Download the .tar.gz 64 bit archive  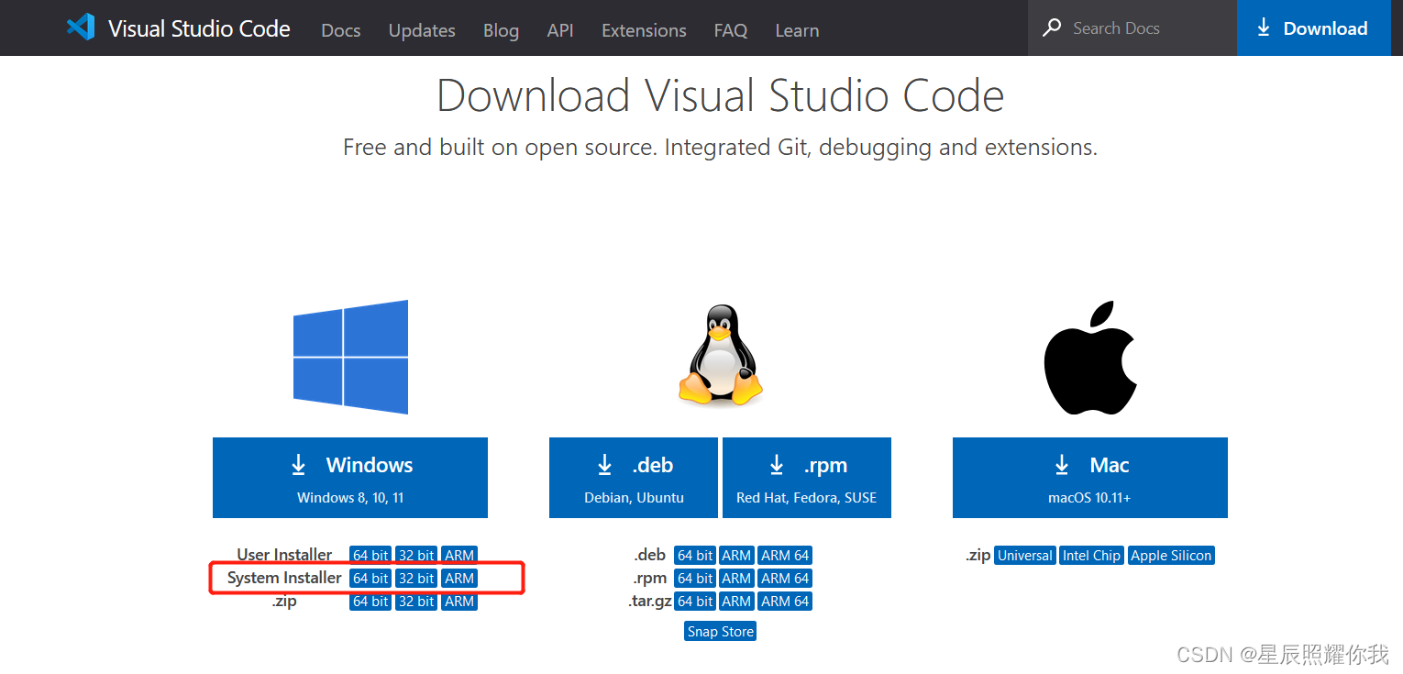pos(695,601)
